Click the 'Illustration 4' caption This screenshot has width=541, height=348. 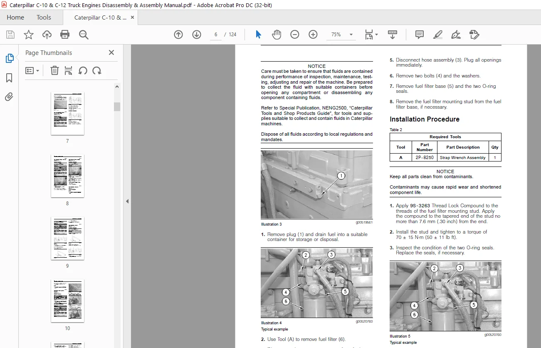tap(272, 323)
